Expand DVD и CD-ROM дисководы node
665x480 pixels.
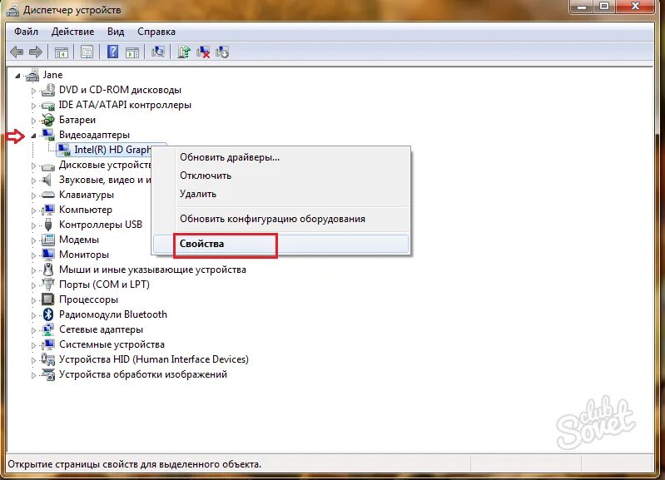[33, 91]
